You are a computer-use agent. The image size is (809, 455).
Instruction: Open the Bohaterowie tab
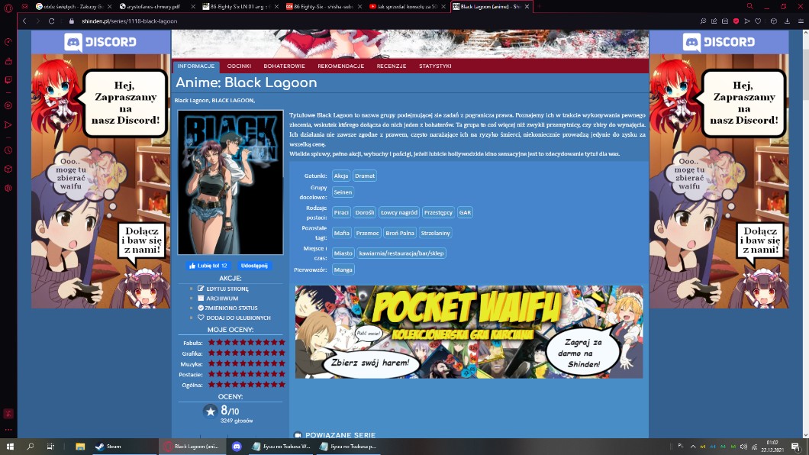pyautogui.click(x=284, y=66)
